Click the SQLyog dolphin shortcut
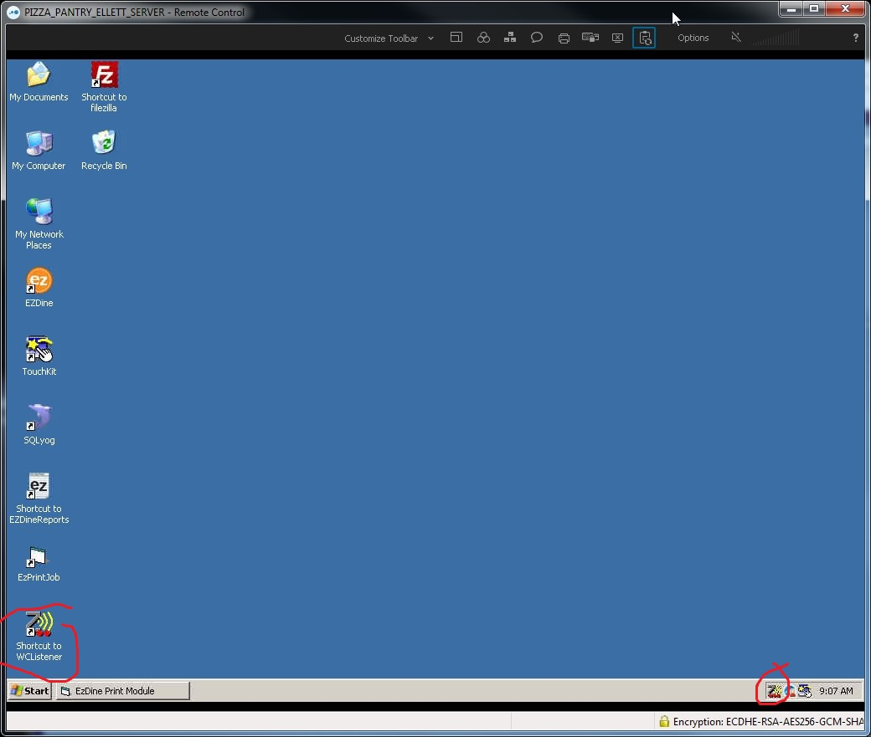 [39, 425]
